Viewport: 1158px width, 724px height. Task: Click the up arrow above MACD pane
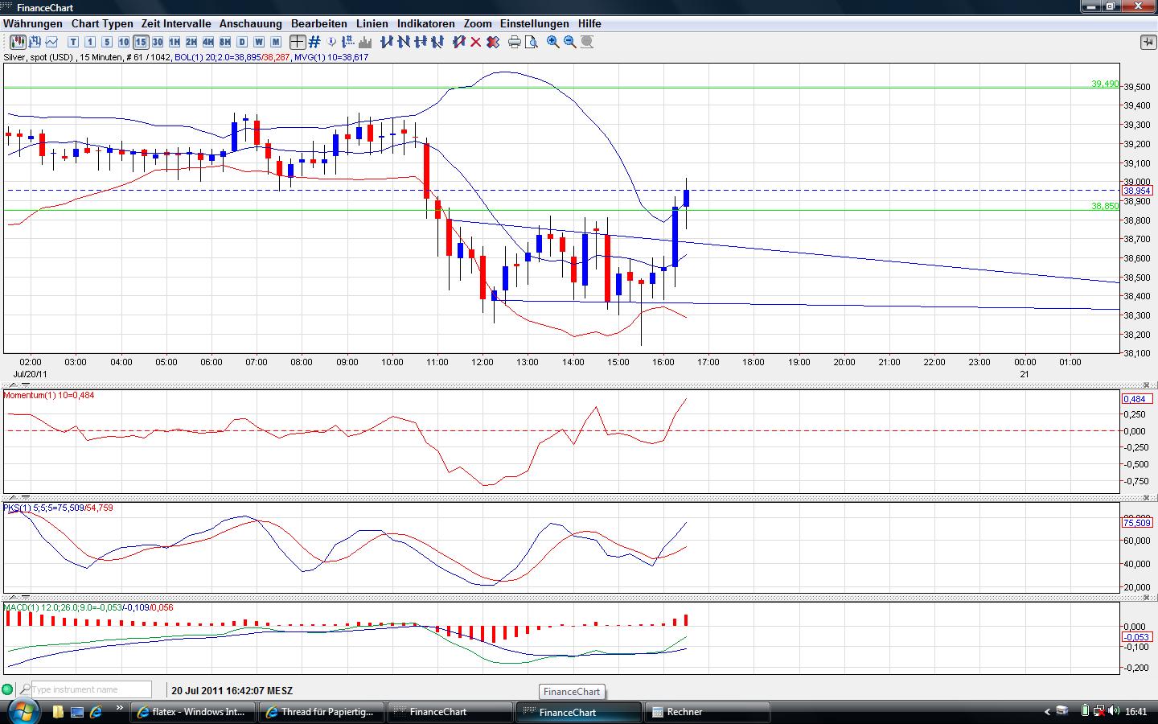pyautogui.click(x=12, y=598)
